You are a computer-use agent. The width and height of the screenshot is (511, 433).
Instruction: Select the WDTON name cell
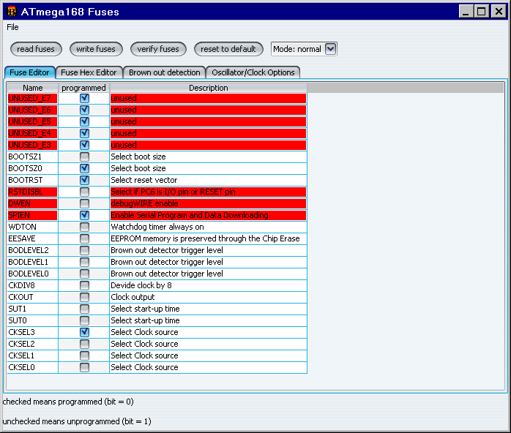point(33,227)
